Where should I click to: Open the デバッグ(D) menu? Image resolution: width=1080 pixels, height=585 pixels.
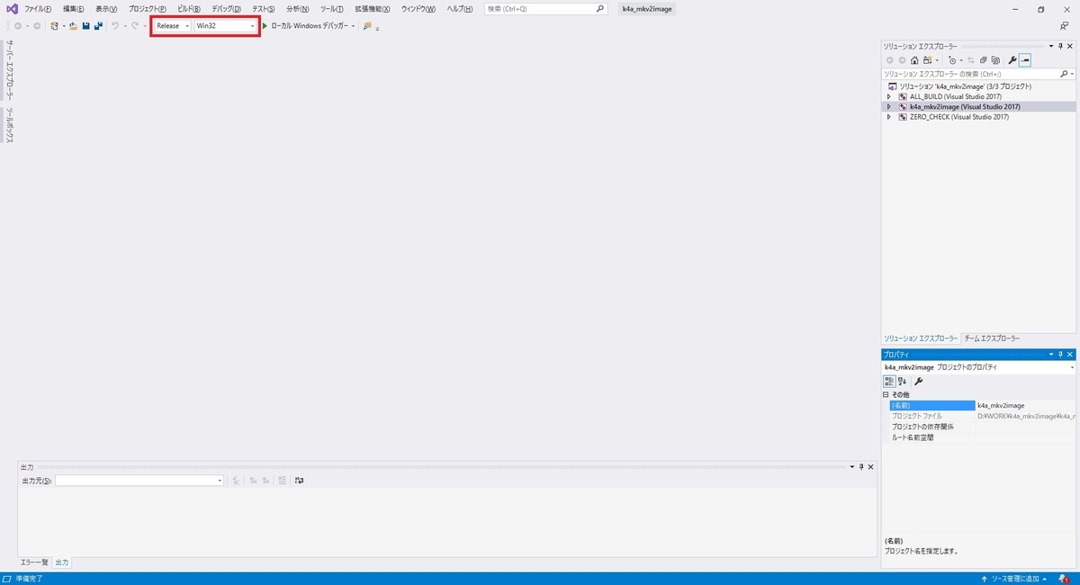point(227,9)
